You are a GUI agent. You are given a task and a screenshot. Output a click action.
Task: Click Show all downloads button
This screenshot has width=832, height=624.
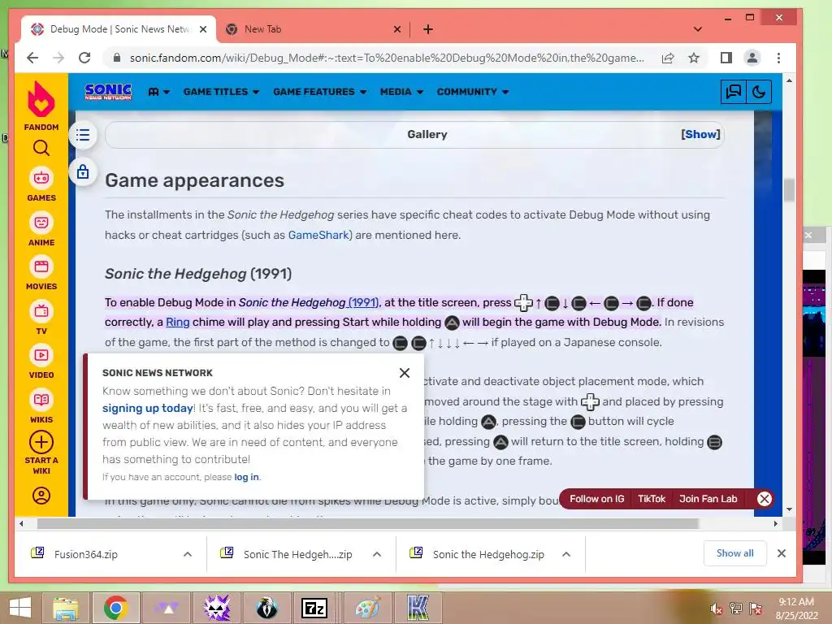tap(734, 553)
